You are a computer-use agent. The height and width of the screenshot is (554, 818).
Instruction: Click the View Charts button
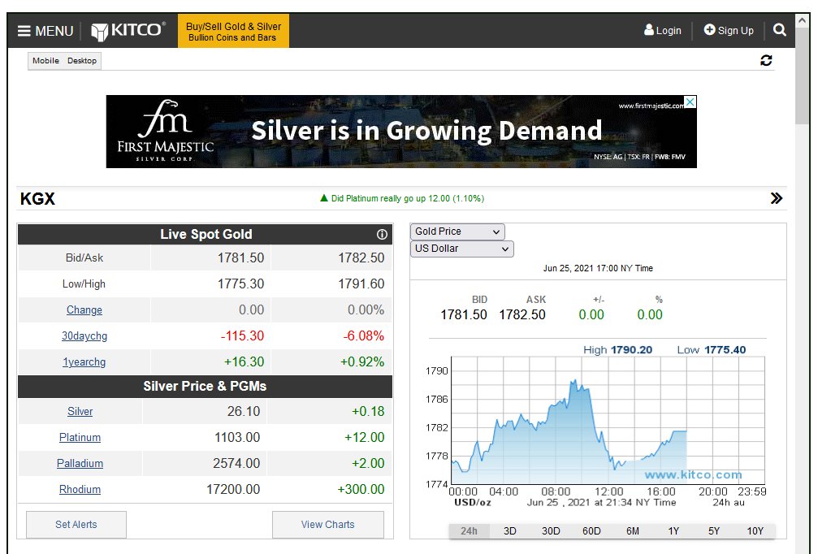(327, 525)
